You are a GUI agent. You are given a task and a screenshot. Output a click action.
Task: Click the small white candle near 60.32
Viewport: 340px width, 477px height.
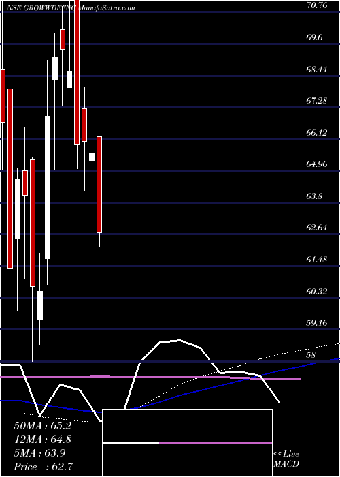pos(40,305)
